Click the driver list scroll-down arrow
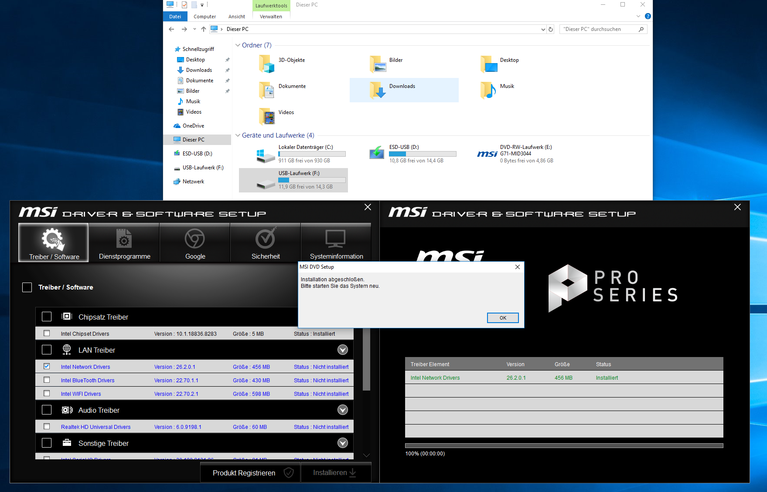This screenshot has height=492, width=767. click(x=366, y=455)
